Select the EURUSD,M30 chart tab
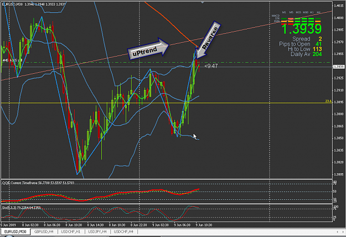The width and height of the screenshot is (346, 237). click(x=16, y=231)
